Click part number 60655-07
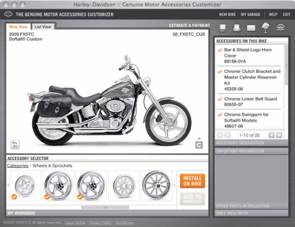Image resolution: width=295 pixels, height=227 pixels. click(234, 104)
